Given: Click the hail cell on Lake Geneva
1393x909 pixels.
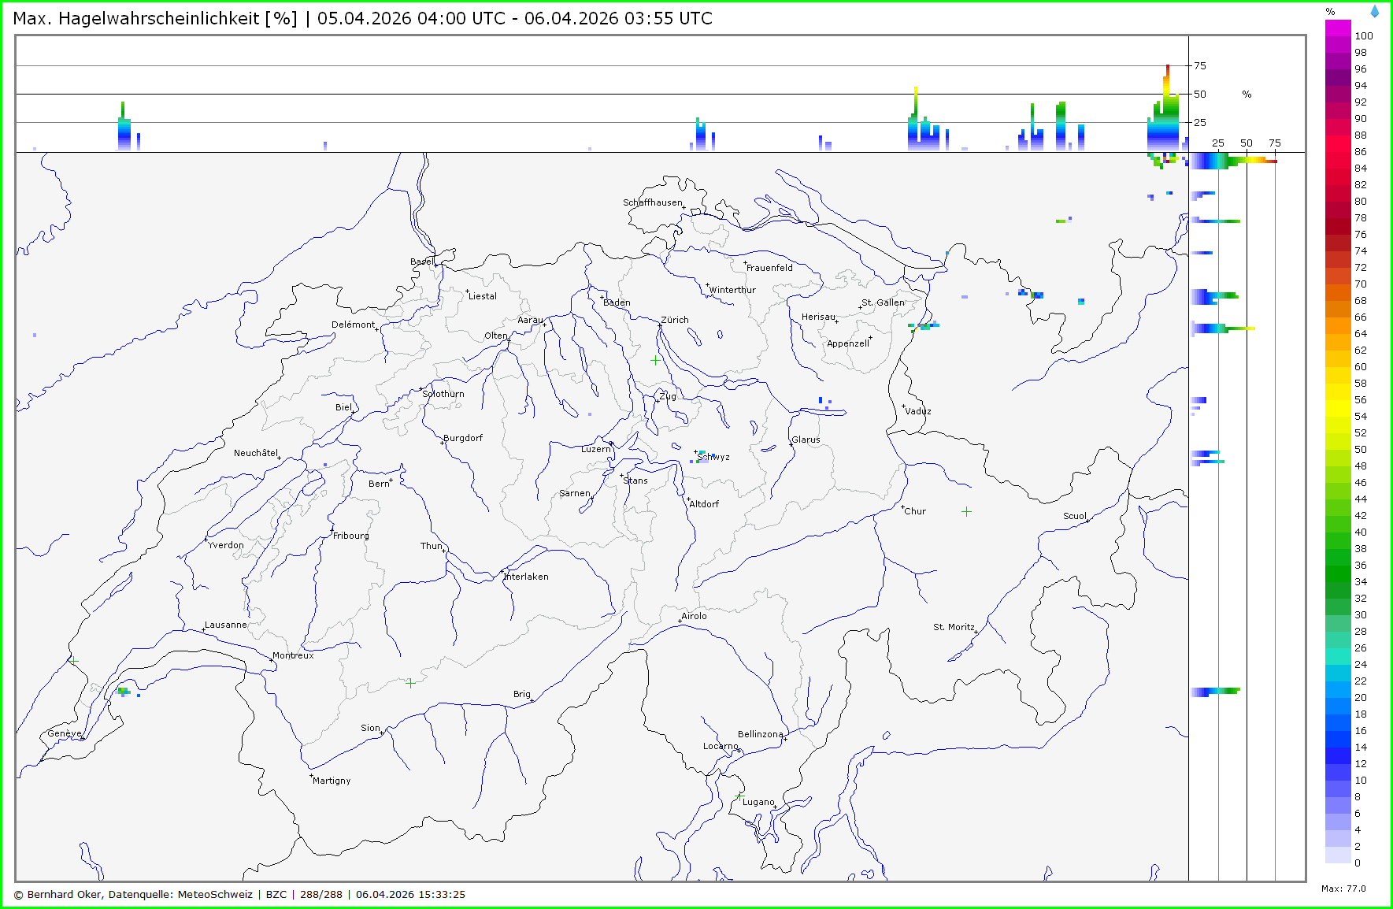Looking at the screenshot, I should coord(124,692).
